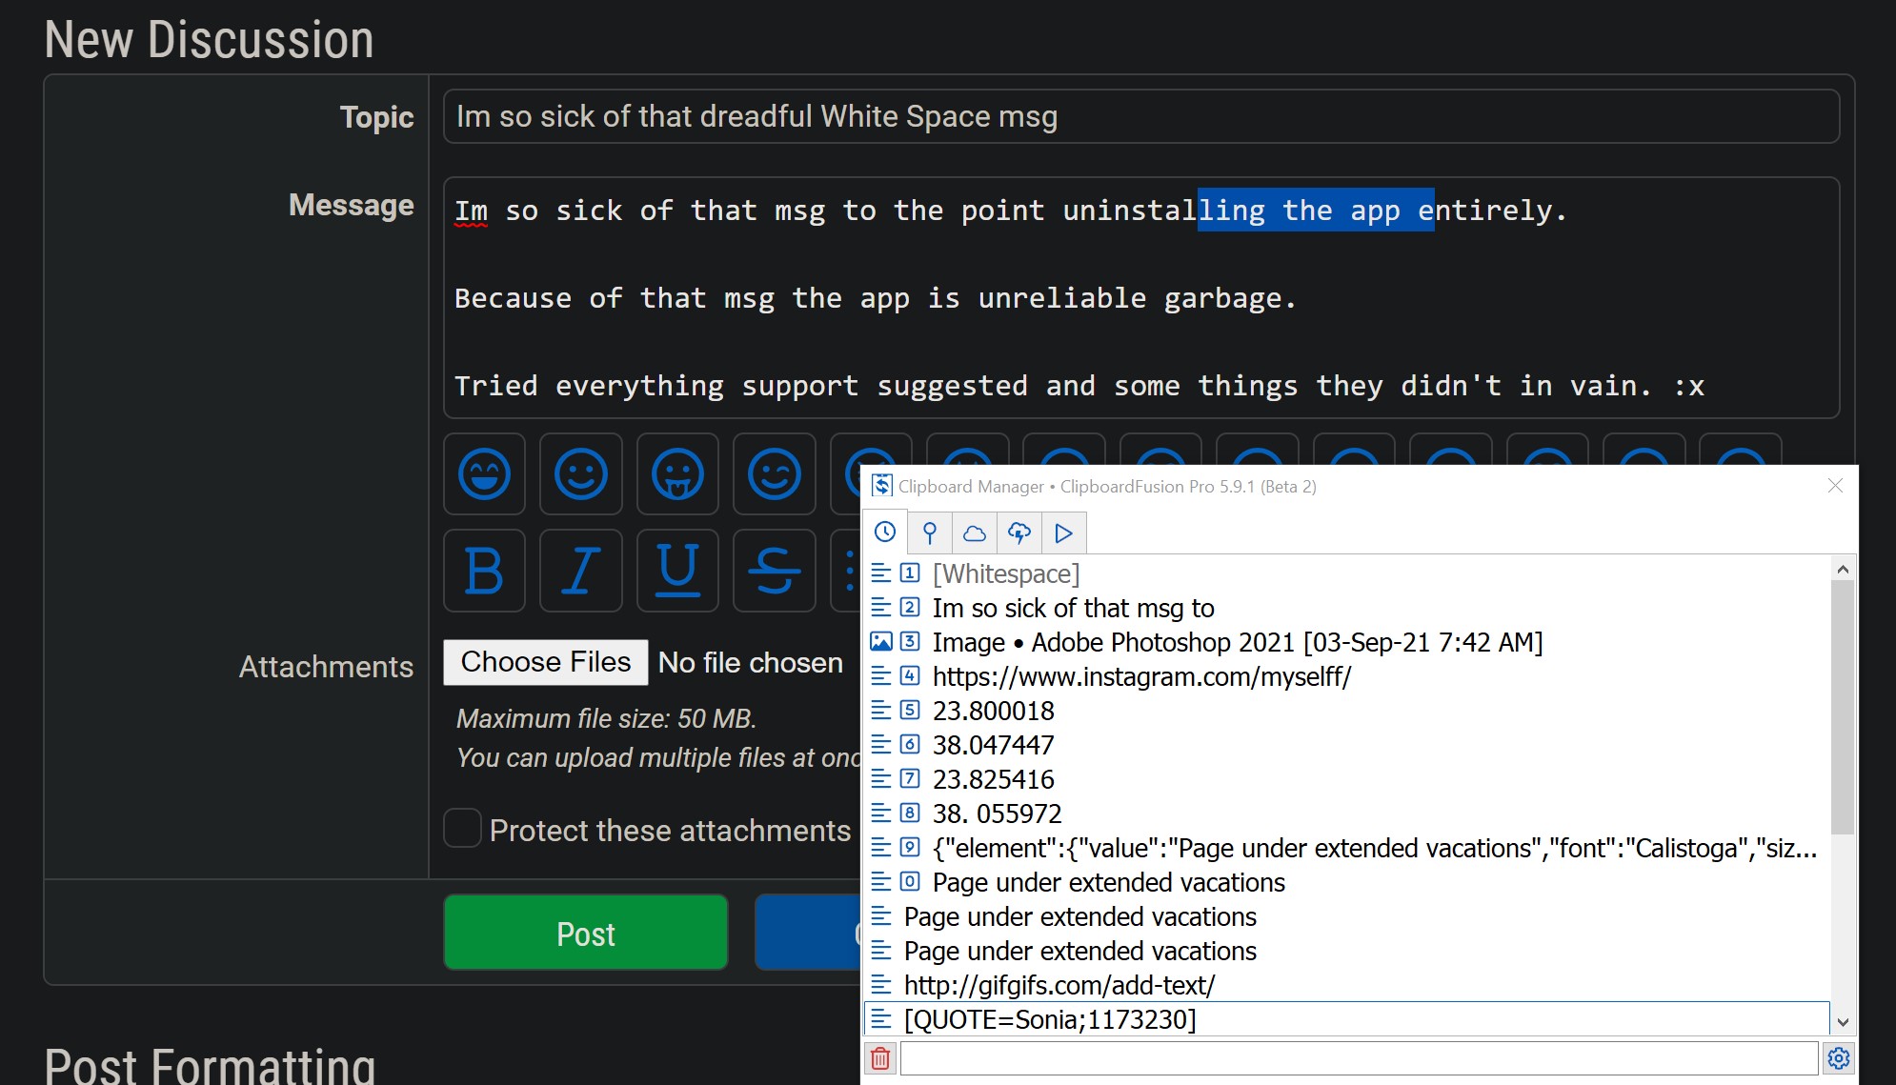1896x1085 pixels.
Task: Insert the grinning emoji
Action: pyautogui.click(x=484, y=473)
